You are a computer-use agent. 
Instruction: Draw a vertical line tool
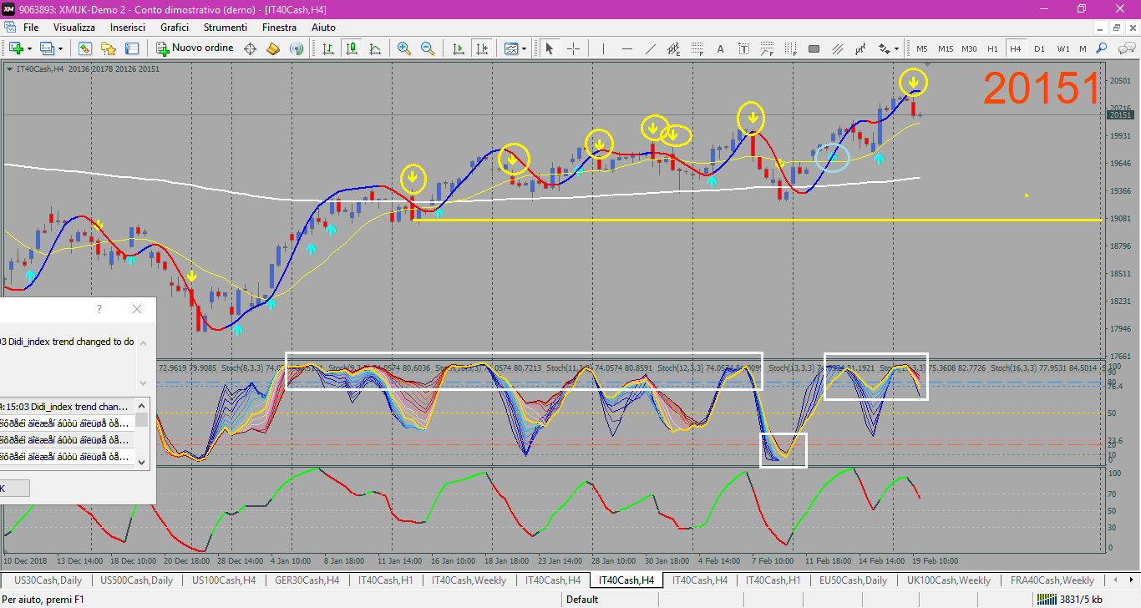tap(604, 48)
